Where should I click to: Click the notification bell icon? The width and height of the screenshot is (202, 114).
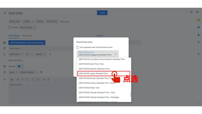(x=5, y=54)
